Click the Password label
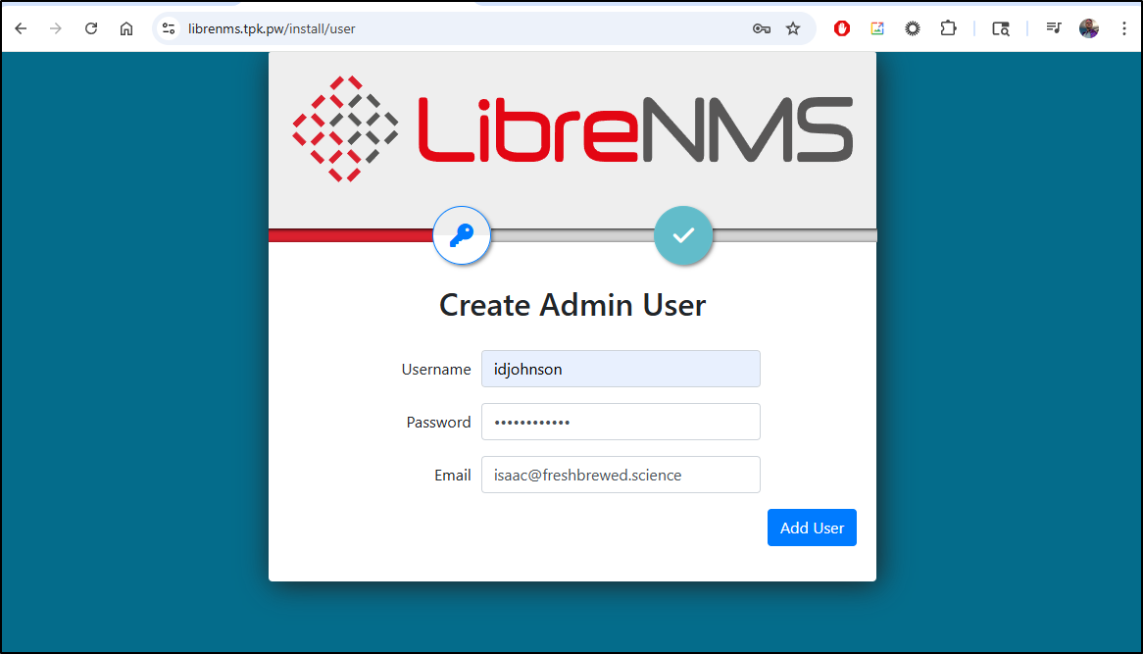Viewport: 1143px width, 654px height. click(438, 423)
